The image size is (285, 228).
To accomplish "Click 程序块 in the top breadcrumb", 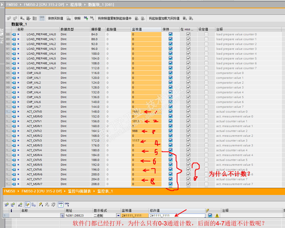I will 76,5.
